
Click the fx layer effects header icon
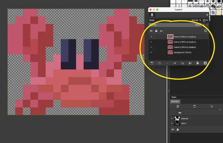tap(161, 31)
